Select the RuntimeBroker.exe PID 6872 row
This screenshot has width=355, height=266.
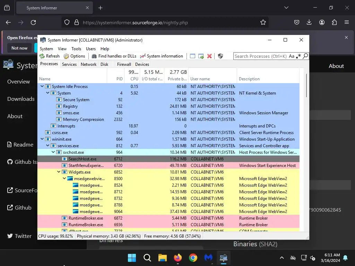[168, 218]
